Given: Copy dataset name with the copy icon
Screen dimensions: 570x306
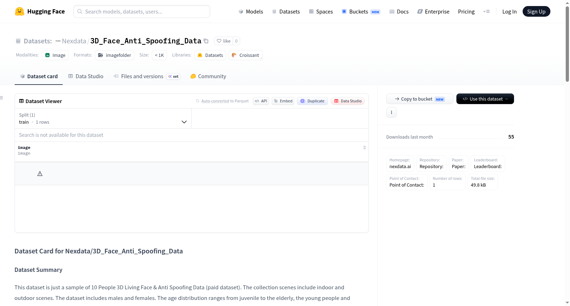Looking at the screenshot, I should [206, 41].
